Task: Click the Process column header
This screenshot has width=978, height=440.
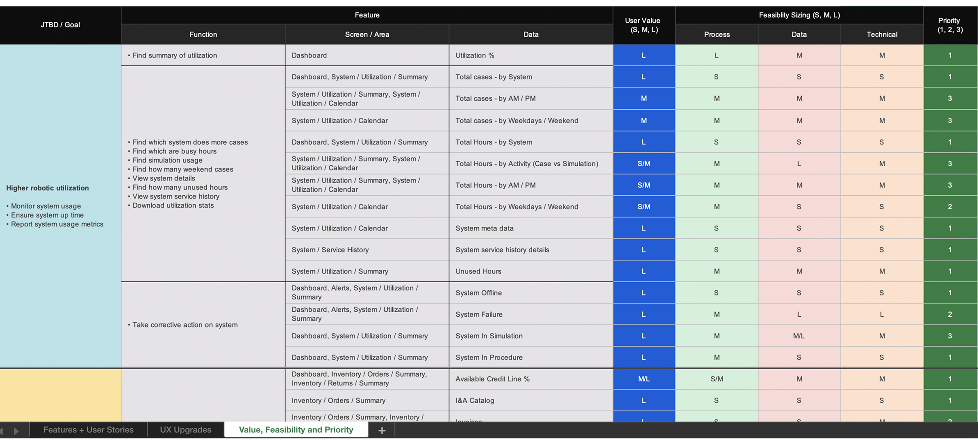Action: (x=716, y=34)
